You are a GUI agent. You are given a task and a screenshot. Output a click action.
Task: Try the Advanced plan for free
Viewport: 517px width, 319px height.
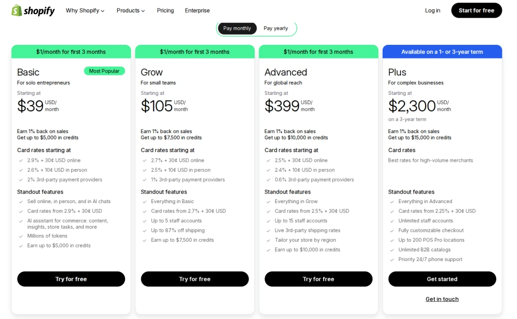click(318, 279)
